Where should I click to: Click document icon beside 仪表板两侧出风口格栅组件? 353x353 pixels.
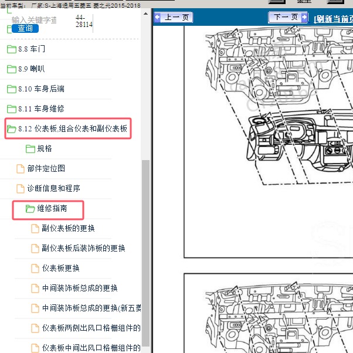point(35,328)
